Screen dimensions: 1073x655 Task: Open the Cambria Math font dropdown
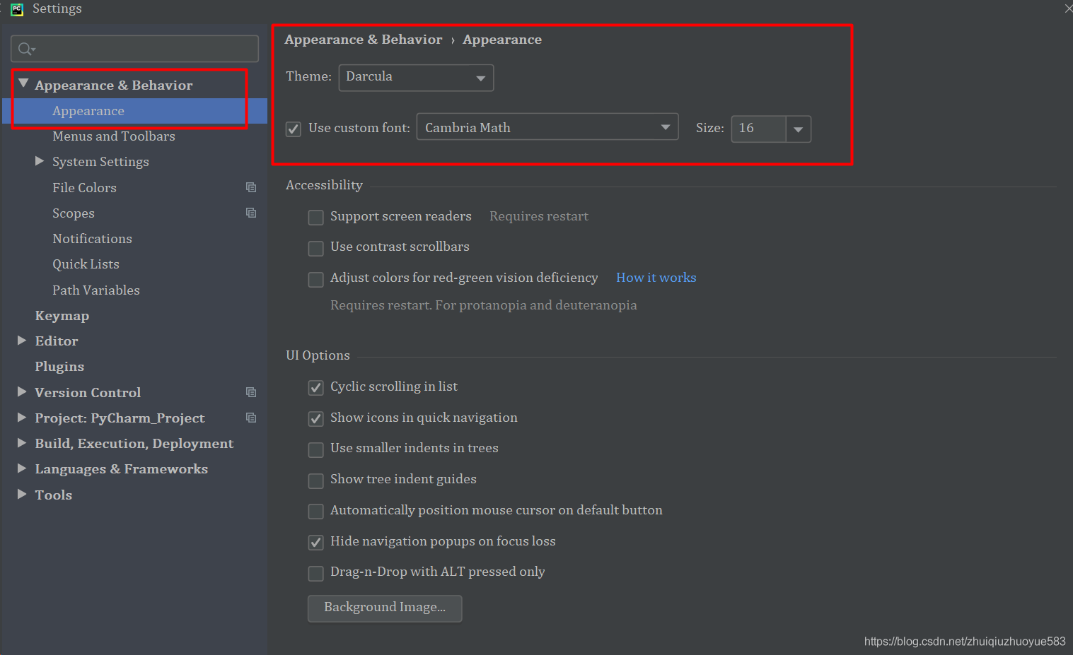[x=664, y=126]
